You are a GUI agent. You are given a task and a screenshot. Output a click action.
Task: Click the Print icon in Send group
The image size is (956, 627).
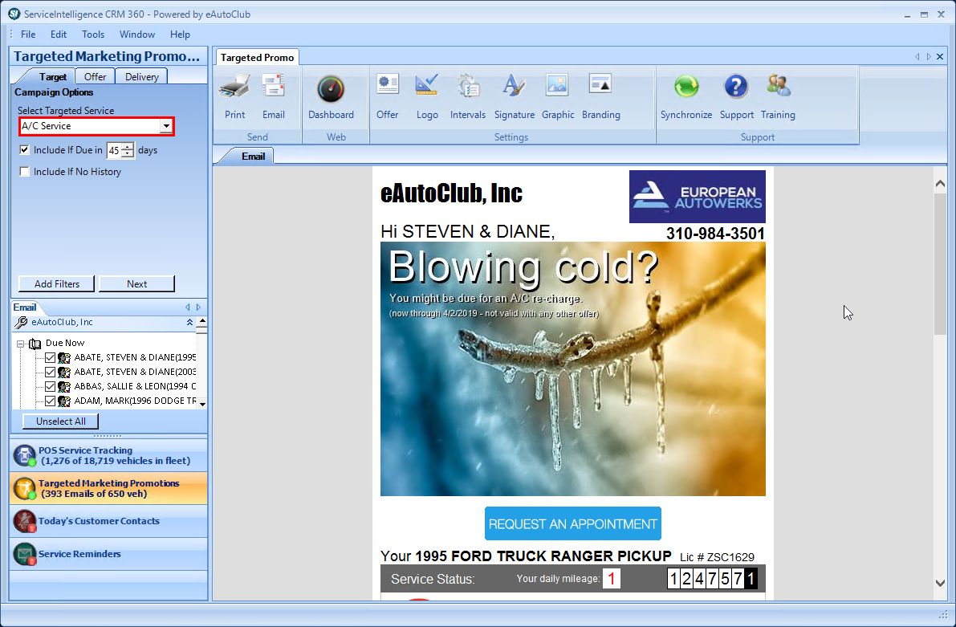pos(234,88)
